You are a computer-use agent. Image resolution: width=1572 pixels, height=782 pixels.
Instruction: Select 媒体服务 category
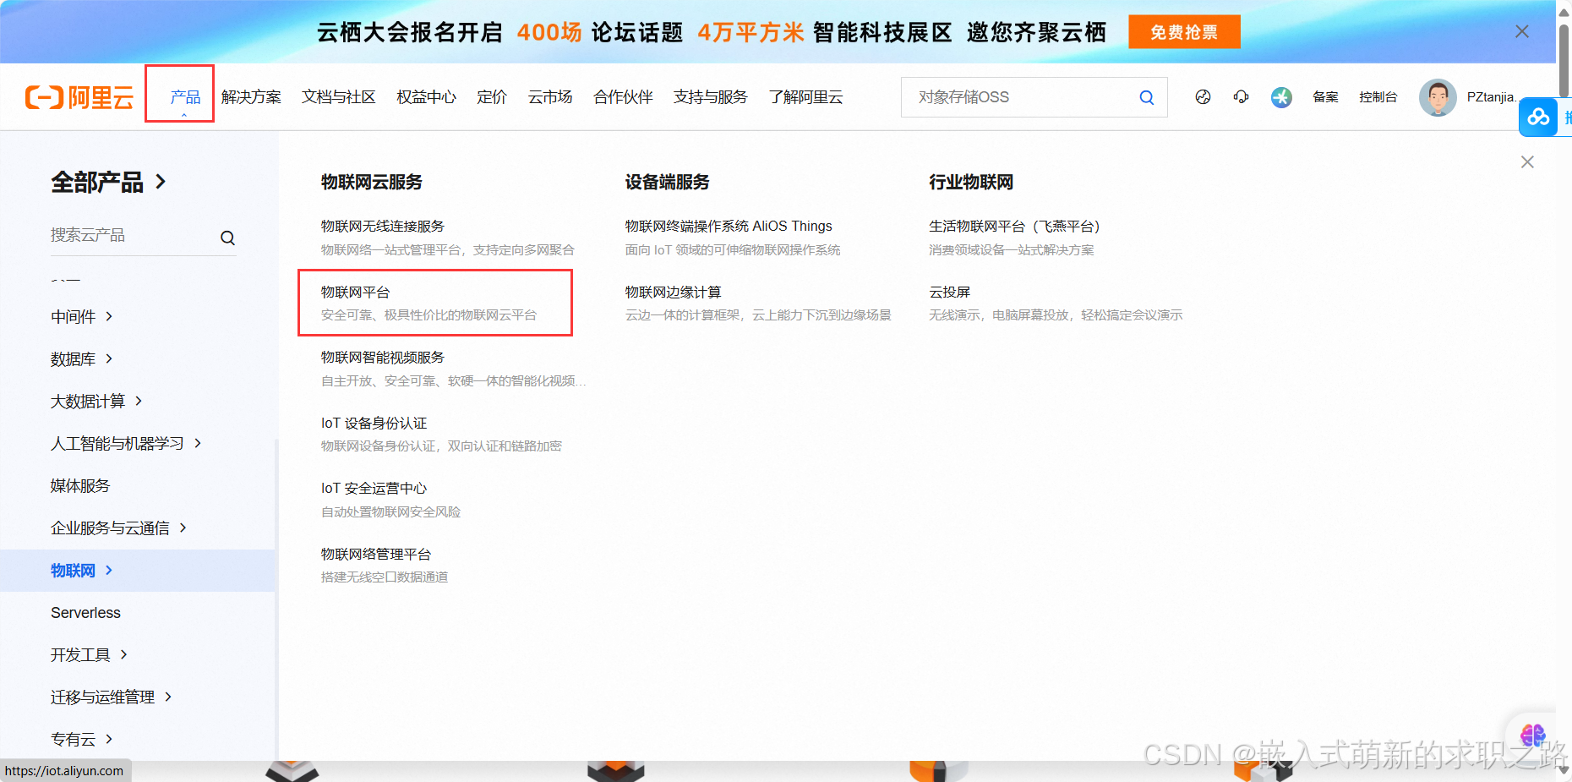80,486
